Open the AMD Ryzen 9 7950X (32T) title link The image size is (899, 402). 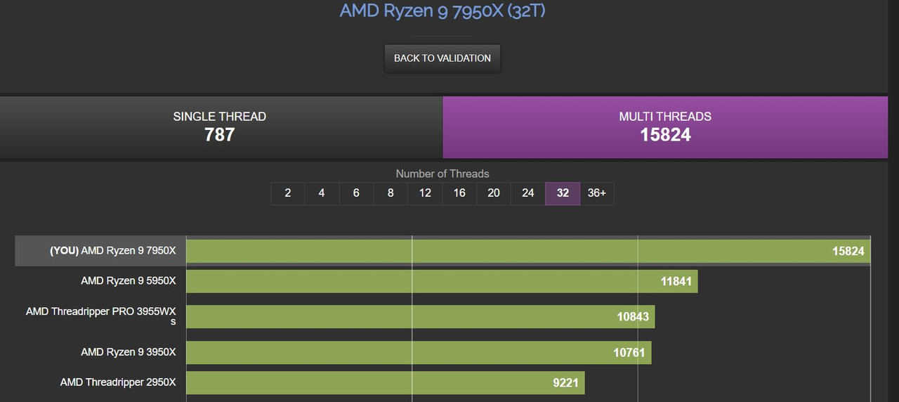point(442,11)
